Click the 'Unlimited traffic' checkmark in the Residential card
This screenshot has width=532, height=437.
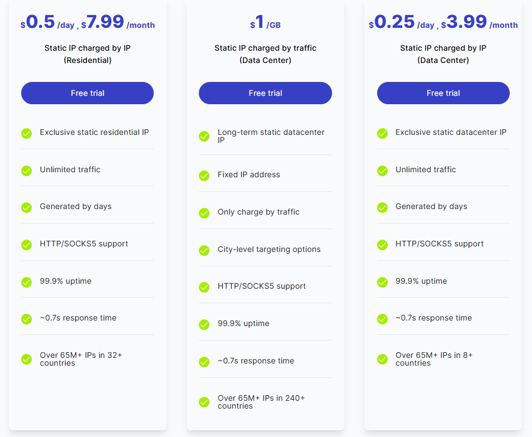27,171
